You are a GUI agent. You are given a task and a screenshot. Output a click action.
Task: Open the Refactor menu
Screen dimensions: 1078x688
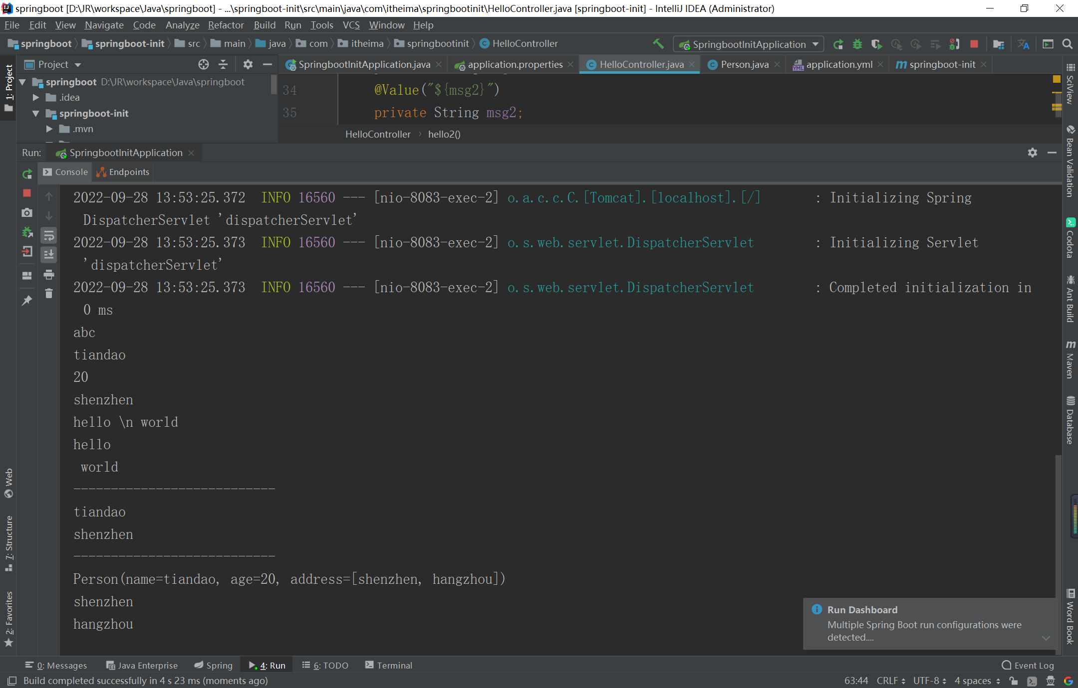click(x=226, y=25)
